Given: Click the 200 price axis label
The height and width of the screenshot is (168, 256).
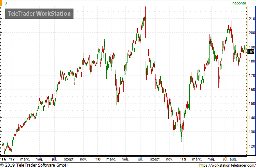Looking at the screenshot, I should click(x=252, y=33).
